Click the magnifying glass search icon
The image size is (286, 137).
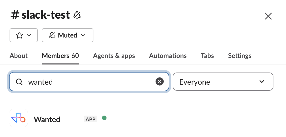click(x=19, y=82)
